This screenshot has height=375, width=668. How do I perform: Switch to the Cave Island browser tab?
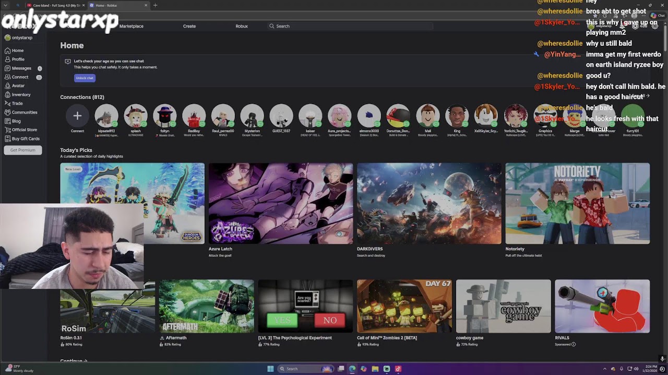(55, 5)
